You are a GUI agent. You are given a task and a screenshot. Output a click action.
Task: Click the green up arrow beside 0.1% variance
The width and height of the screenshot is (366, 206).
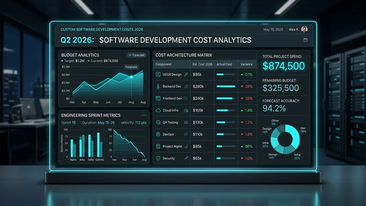point(242,74)
